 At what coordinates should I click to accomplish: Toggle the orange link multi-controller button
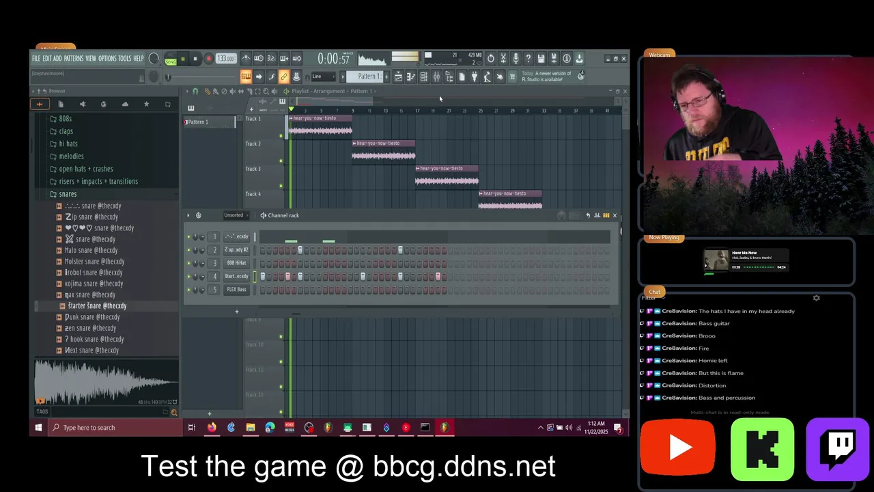(283, 77)
